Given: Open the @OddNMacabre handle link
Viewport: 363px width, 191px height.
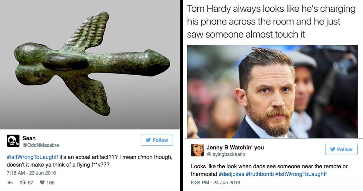Looking at the screenshot, I should [41, 145].
